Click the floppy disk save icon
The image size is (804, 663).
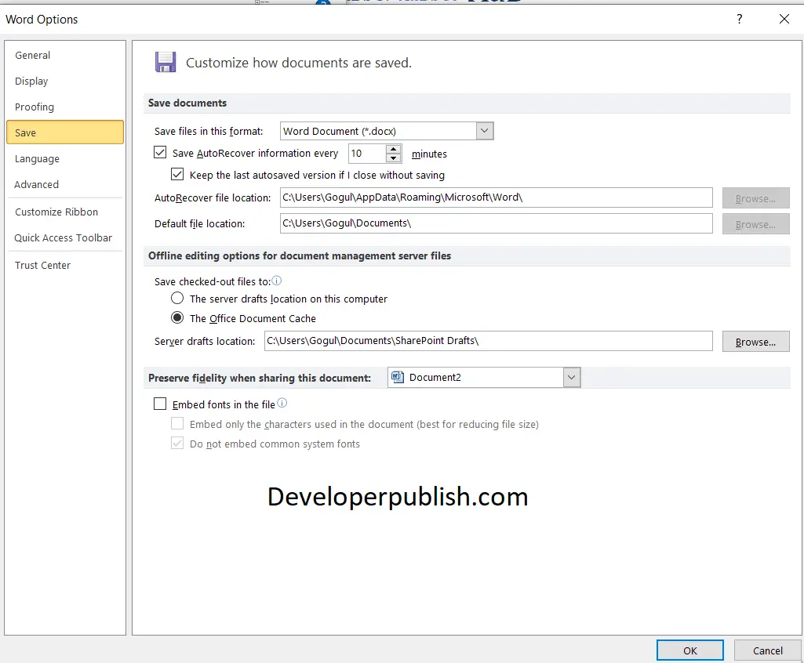click(x=166, y=62)
